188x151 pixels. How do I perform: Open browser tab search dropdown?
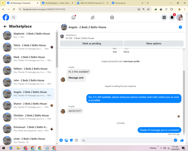pyautogui.click(x=3, y=3)
